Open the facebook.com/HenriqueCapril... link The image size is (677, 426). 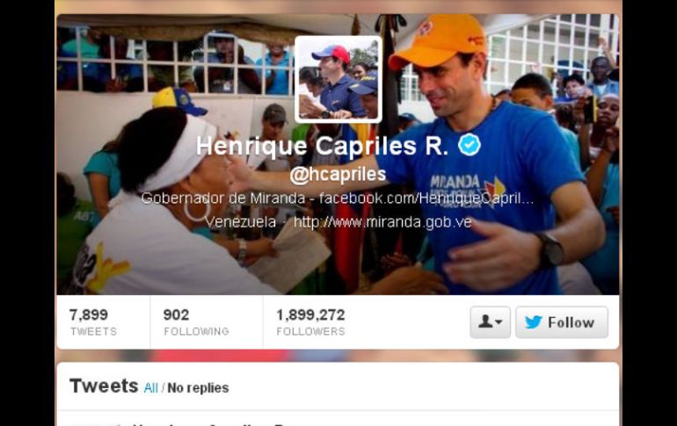[426, 199]
